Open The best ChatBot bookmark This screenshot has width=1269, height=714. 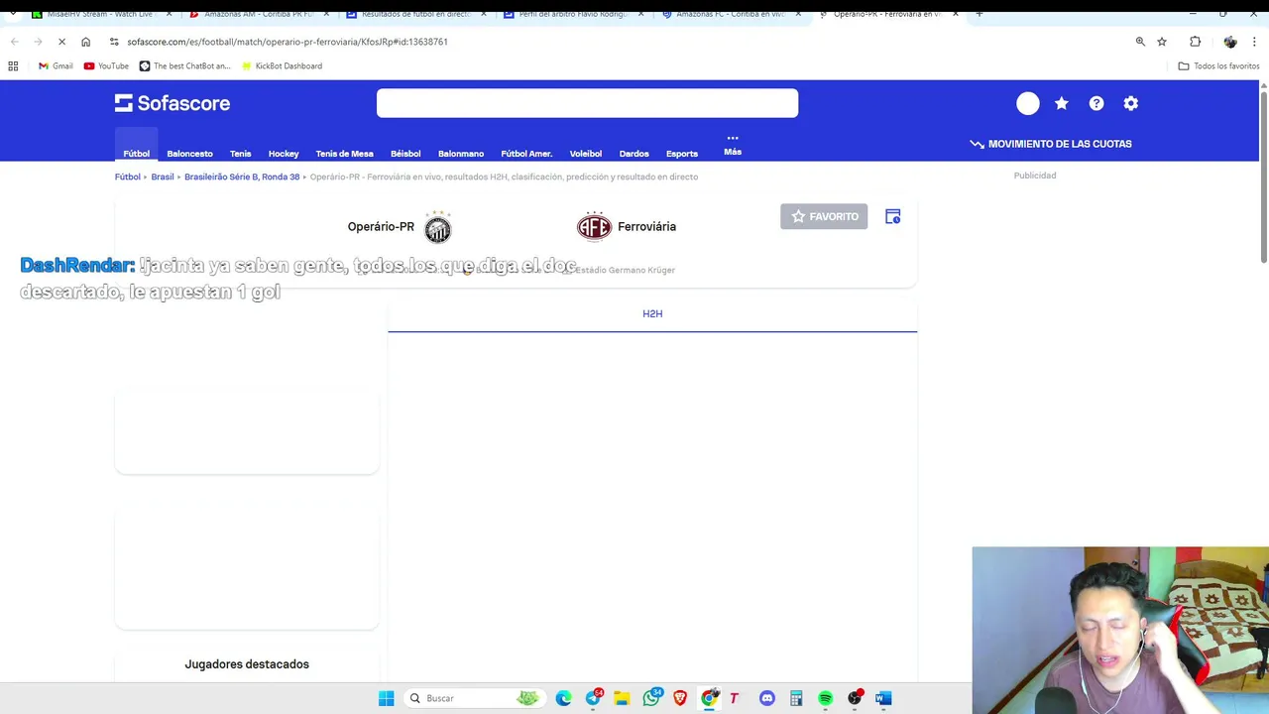184,65
